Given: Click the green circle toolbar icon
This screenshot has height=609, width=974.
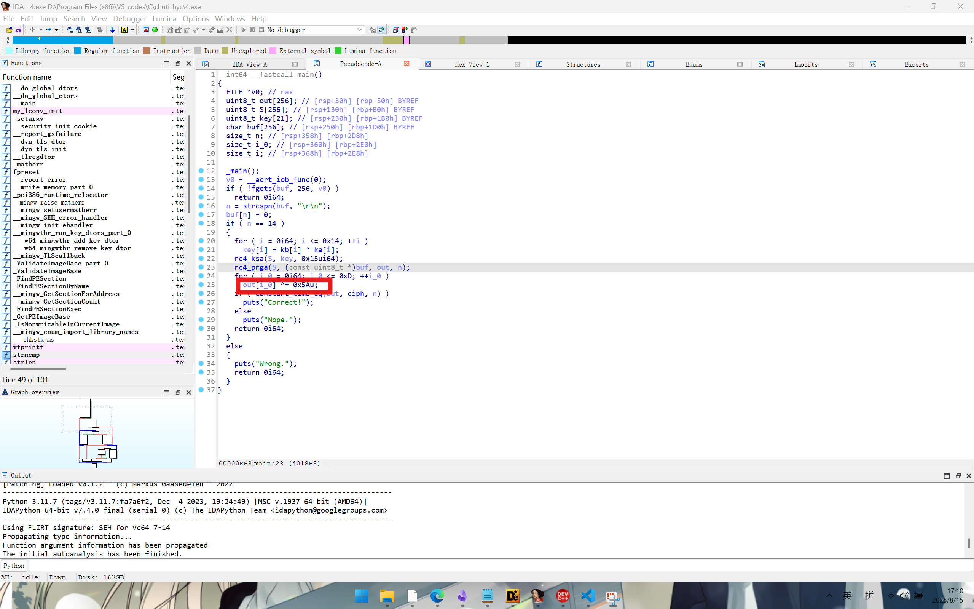Looking at the screenshot, I should pos(155,30).
